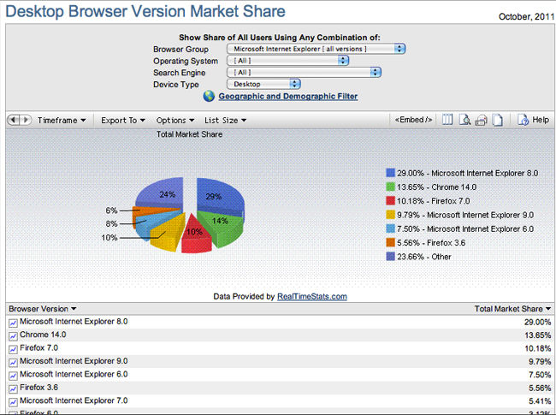556x415 pixels.
Task: Click the previous timeframe left arrow
Action: (x=14, y=120)
